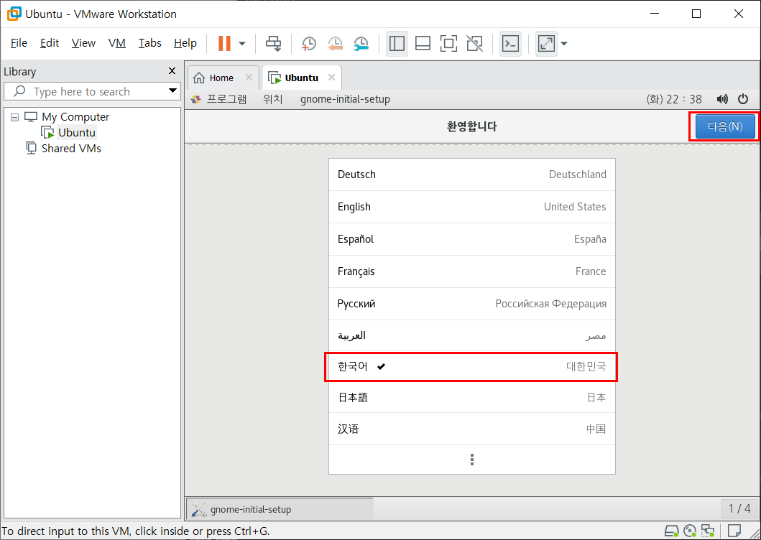
Task: Click the guest power icon
Action: pos(743,100)
